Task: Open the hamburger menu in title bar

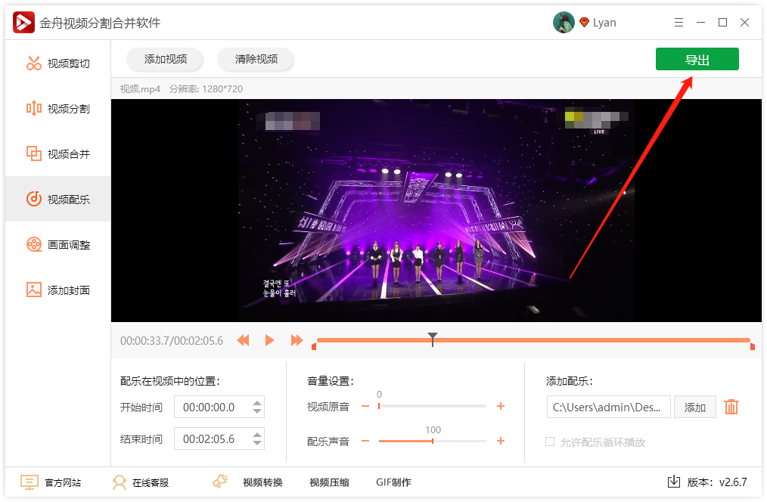Action: [678, 23]
